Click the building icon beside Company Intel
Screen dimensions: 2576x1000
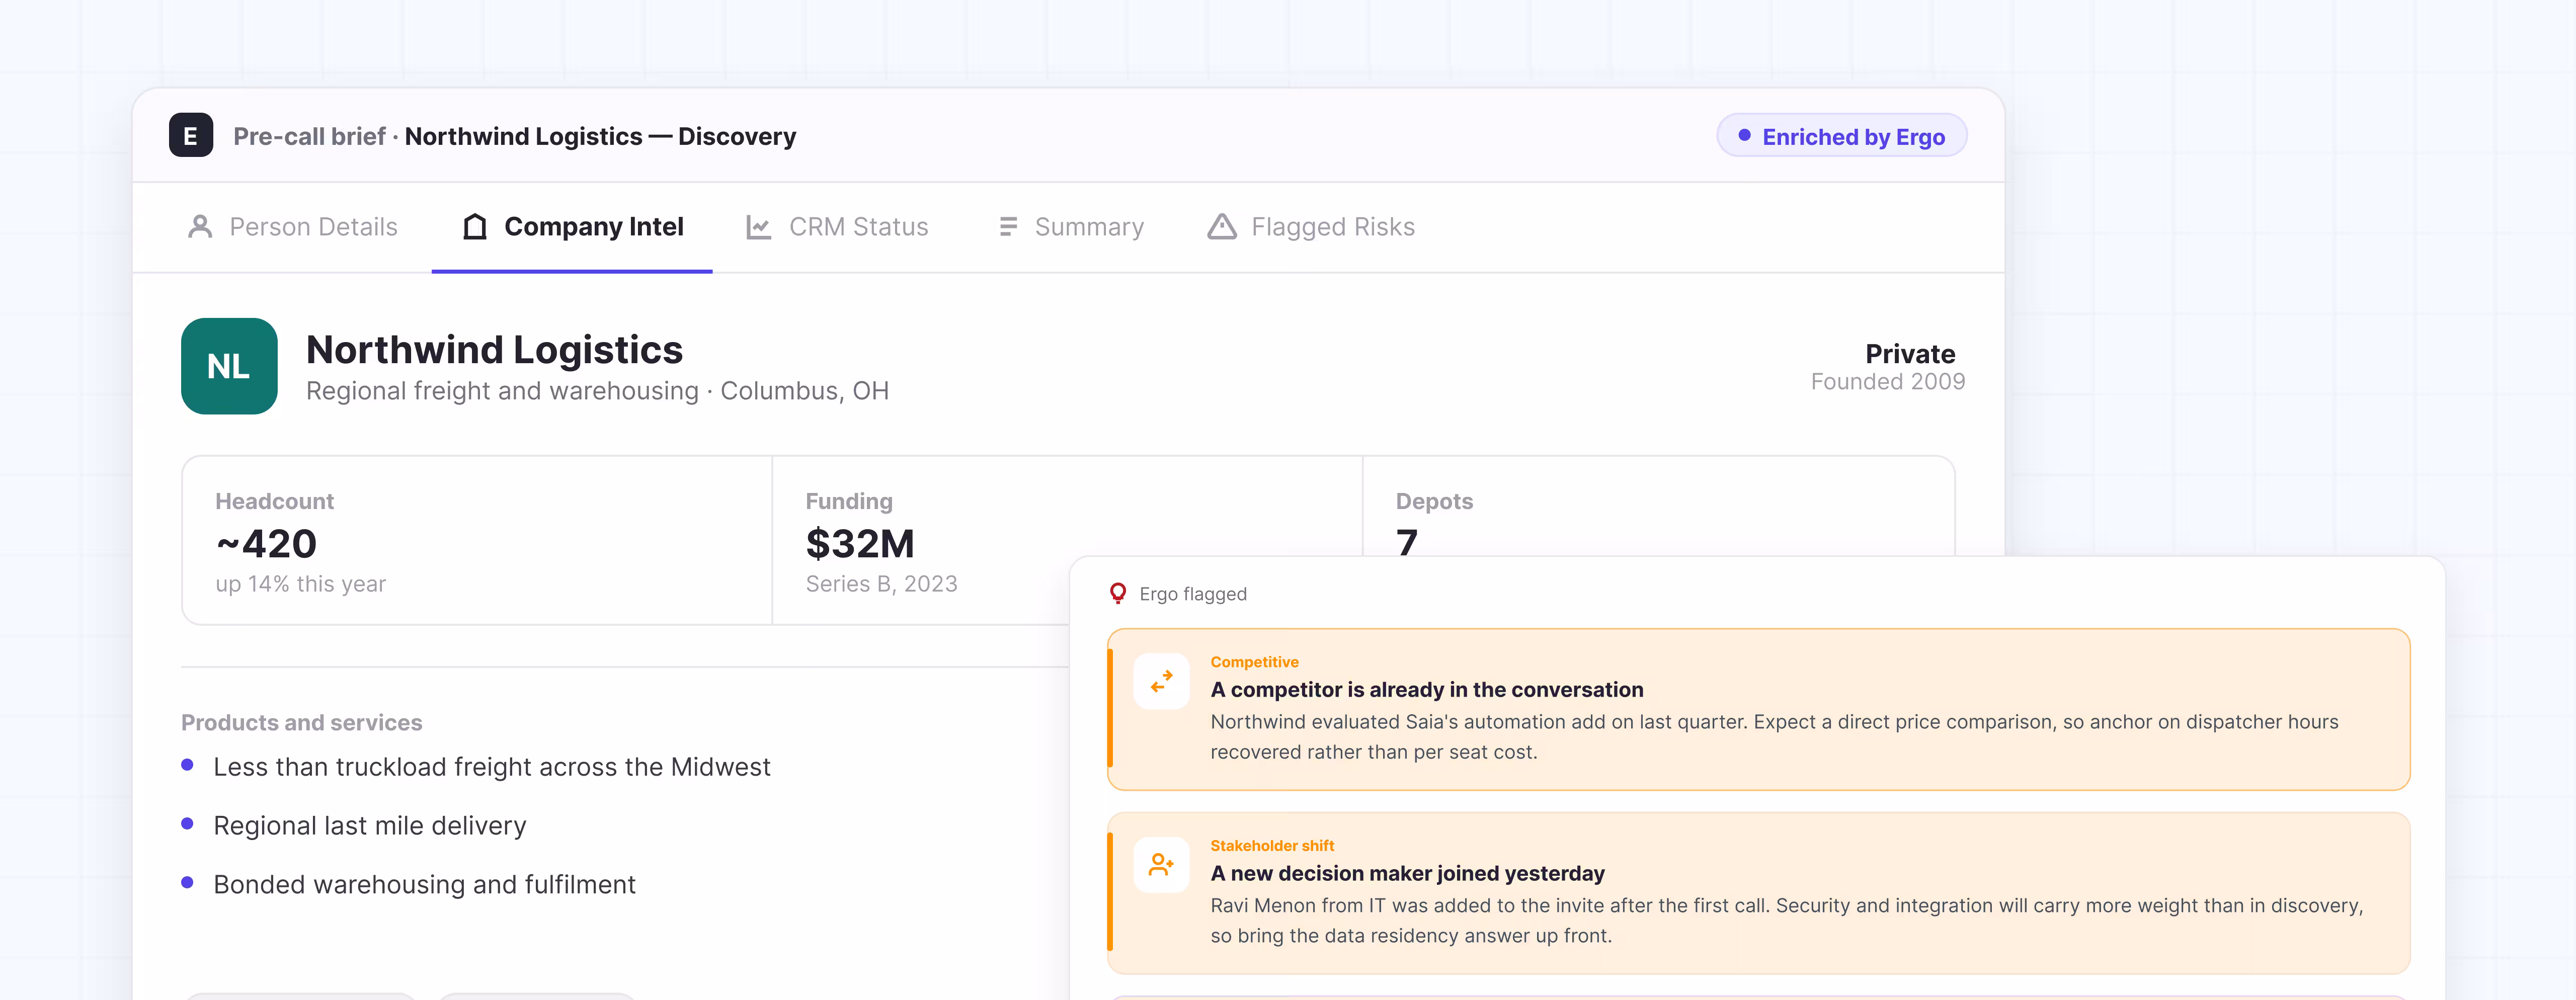pos(475,227)
